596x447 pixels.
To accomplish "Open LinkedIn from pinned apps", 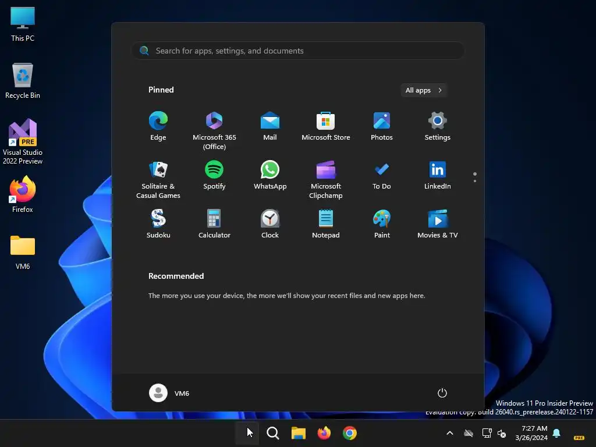I will point(438,175).
